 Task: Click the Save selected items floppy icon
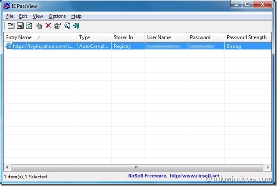click(x=20, y=25)
